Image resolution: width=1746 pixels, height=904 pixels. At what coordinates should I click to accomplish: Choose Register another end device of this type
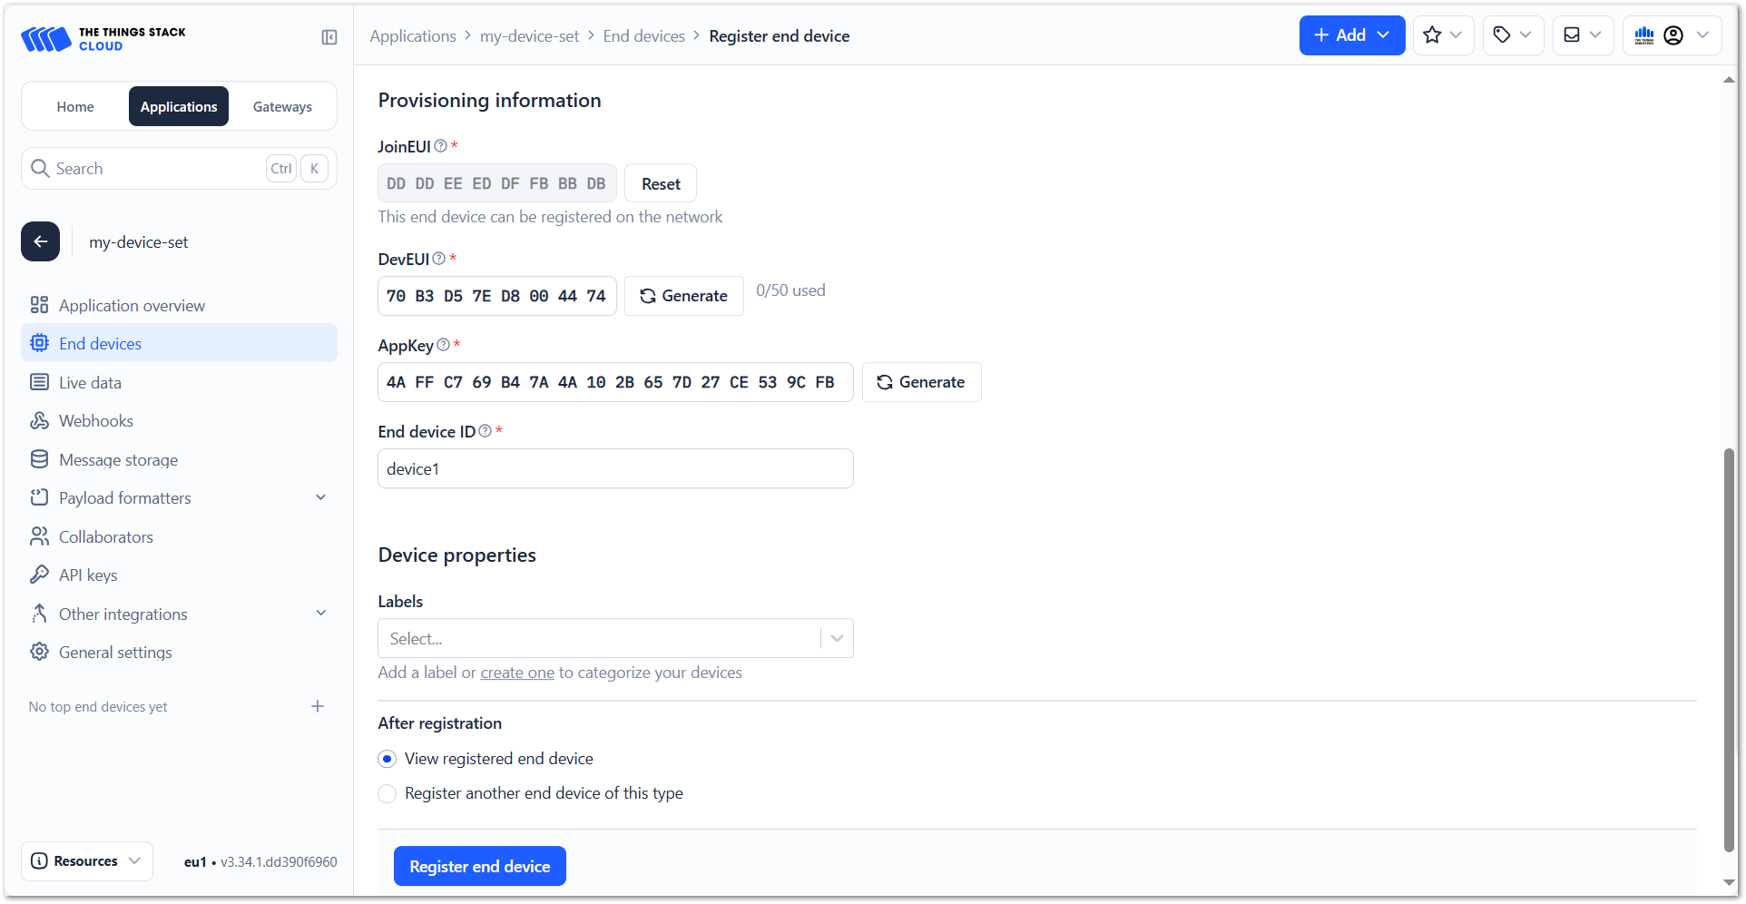point(387,793)
